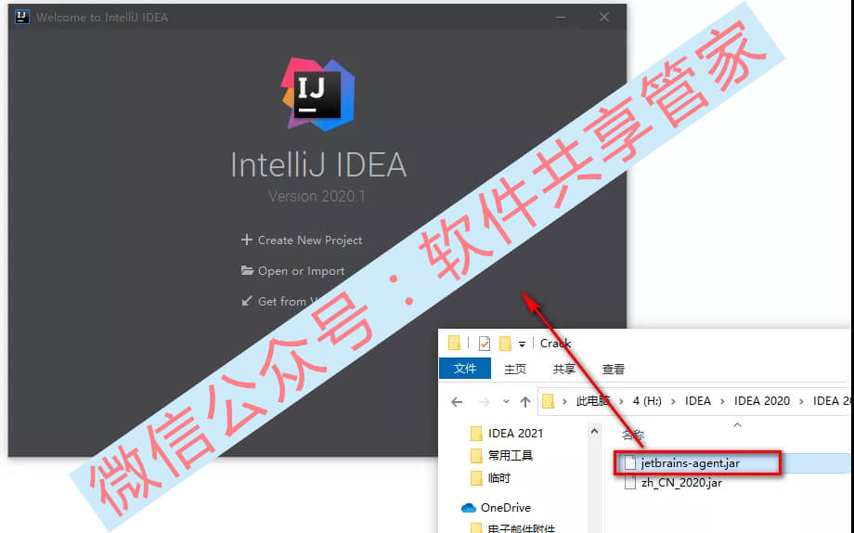This screenshot has width=854, height=533.
Task: Click 常用工具 folder icon
Action: (x=476, y=456)
